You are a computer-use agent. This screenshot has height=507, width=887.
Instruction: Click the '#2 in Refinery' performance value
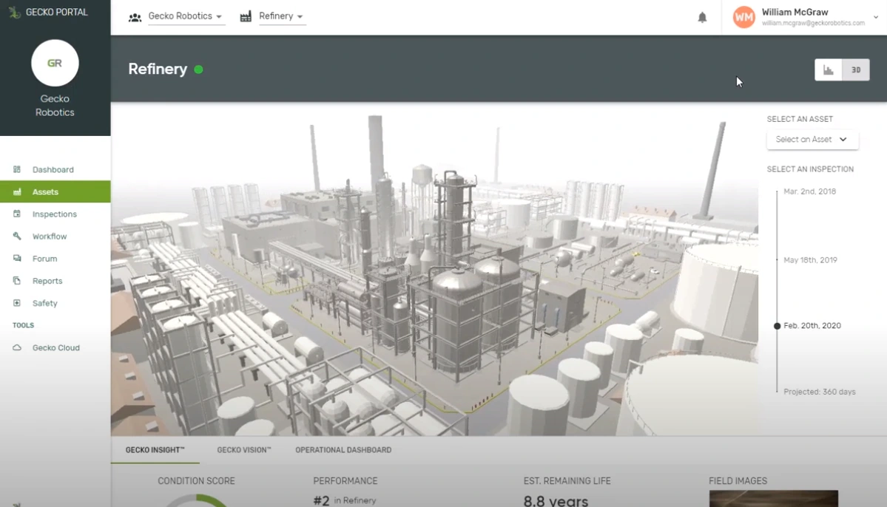(x=345, y=500)
